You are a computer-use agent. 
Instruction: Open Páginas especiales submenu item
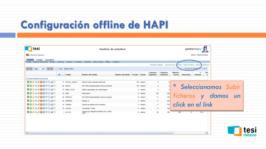point(40,62)
